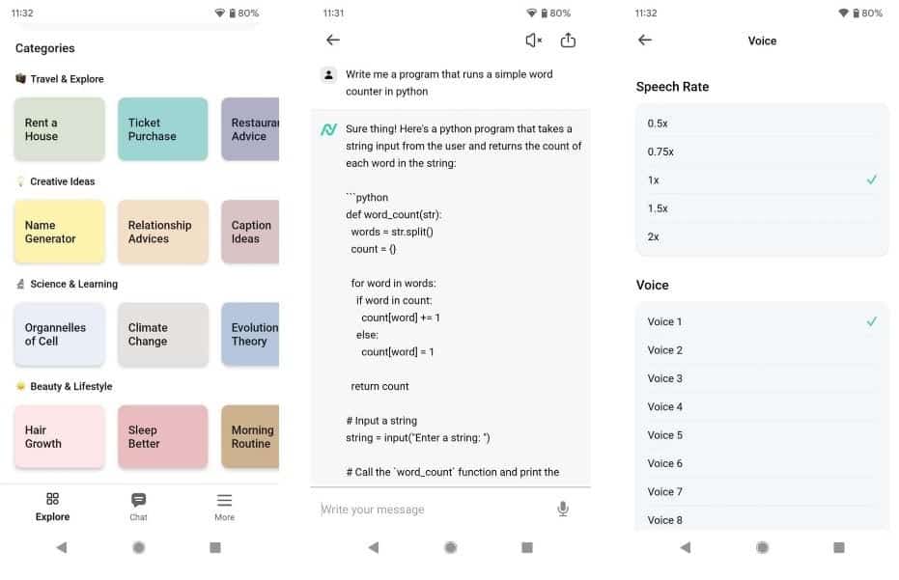This screenshot has width=899, height=580.
Task: Go back from the Voice settings screen
Action: [x=645, y=41]
